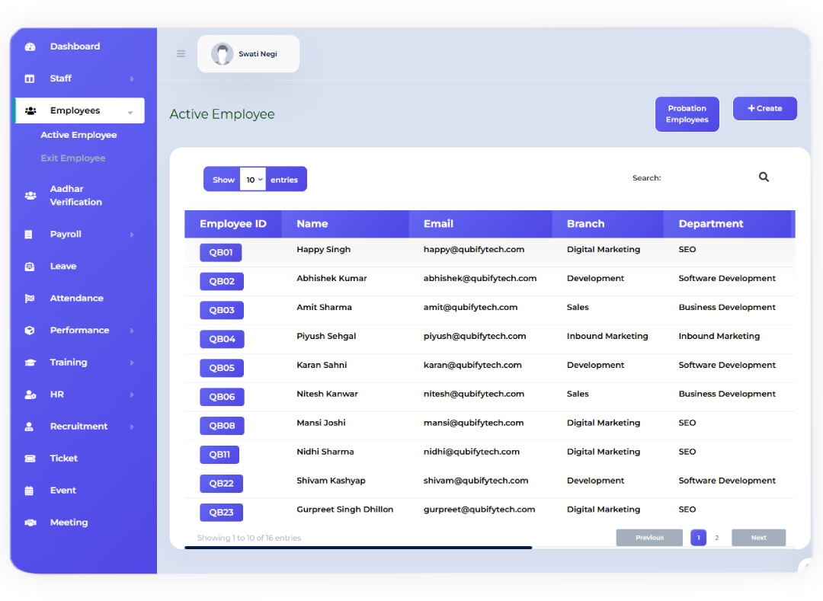
Task: Go to page 2 of employee results
Action: [716, 537]
